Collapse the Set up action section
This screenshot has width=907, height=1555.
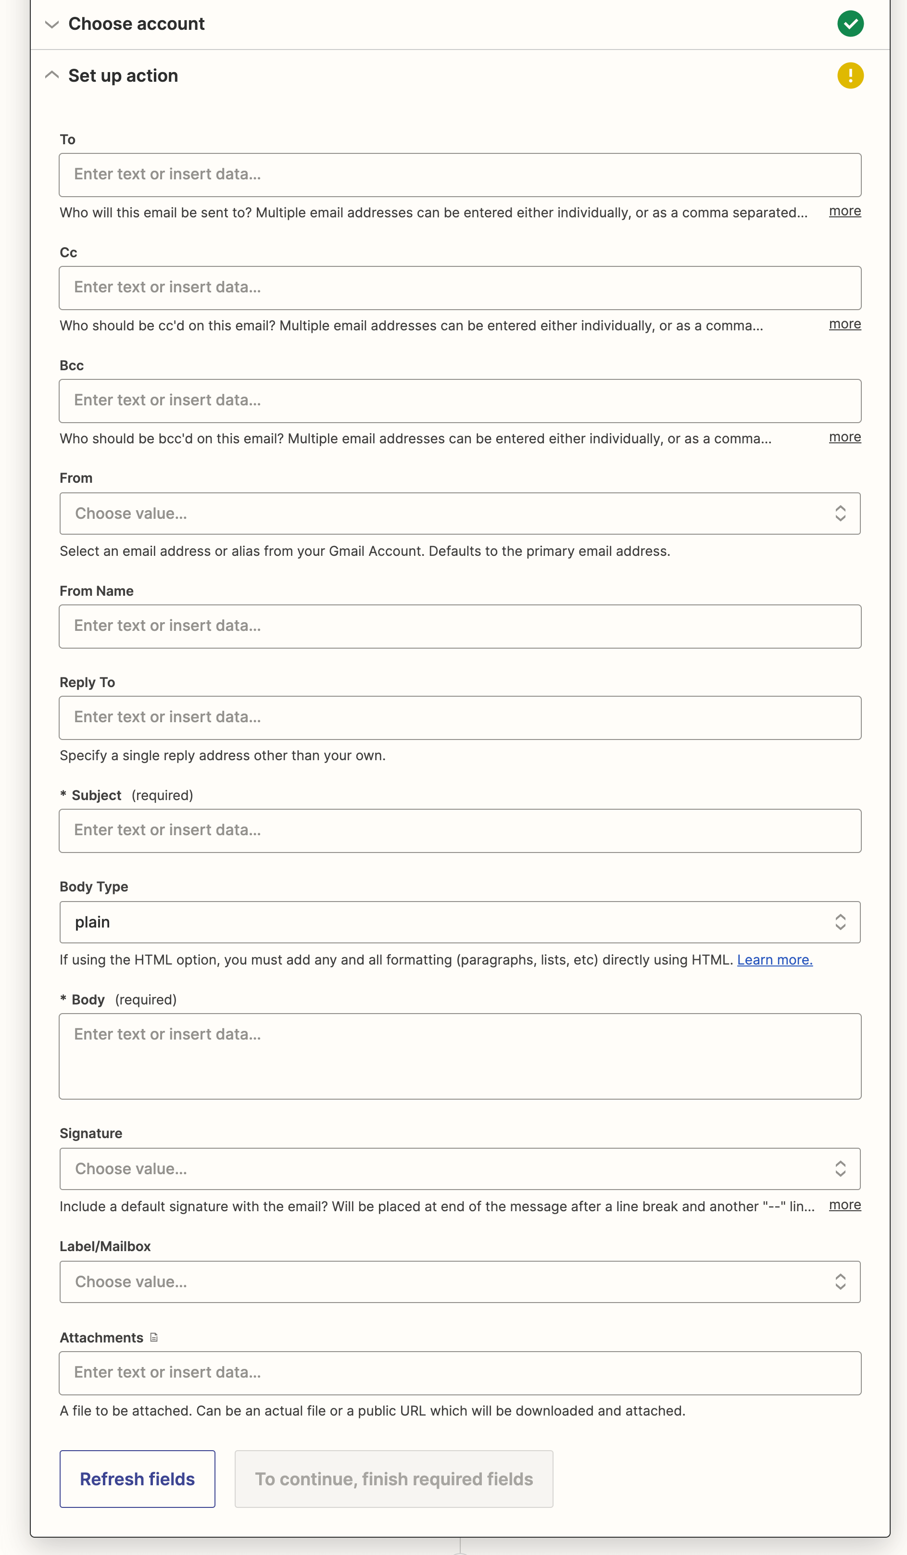coord(52,75)
